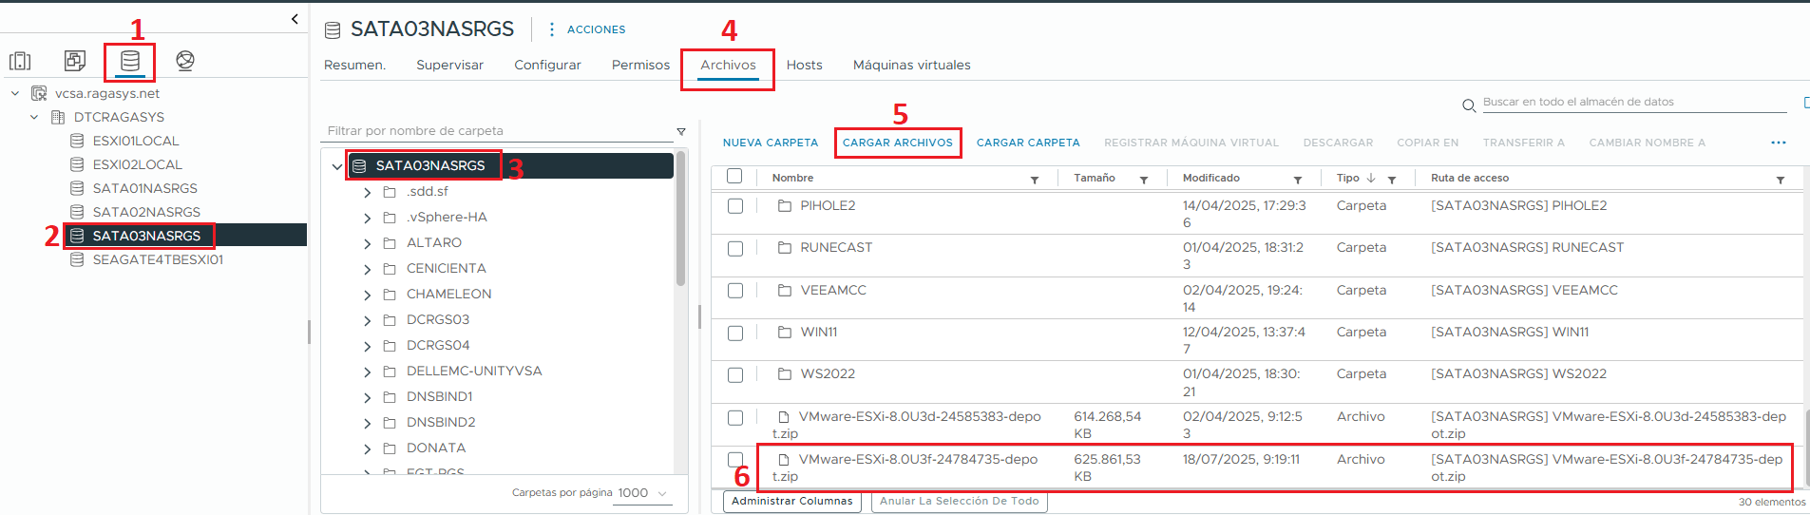Click Administrar Columnas button

(792, 501)
